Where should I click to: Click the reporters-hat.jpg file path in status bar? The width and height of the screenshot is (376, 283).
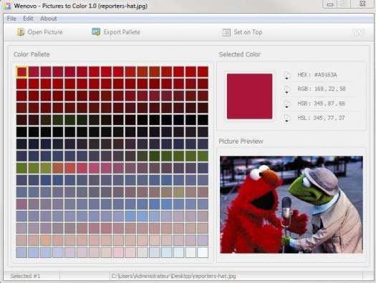click(x=173, y=276)
